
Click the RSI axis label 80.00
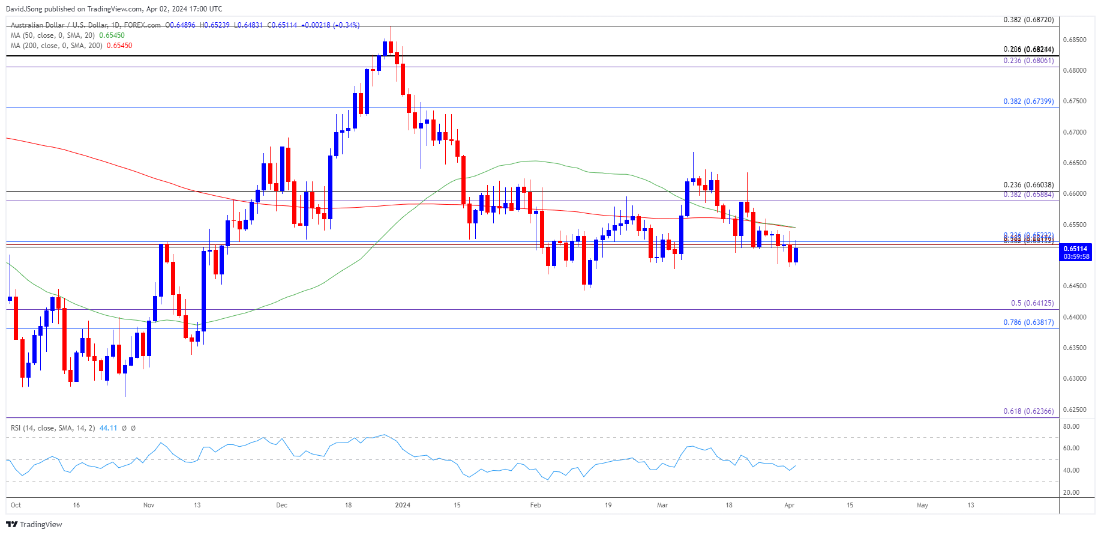pyautogui.click(x=1071, y=426)
